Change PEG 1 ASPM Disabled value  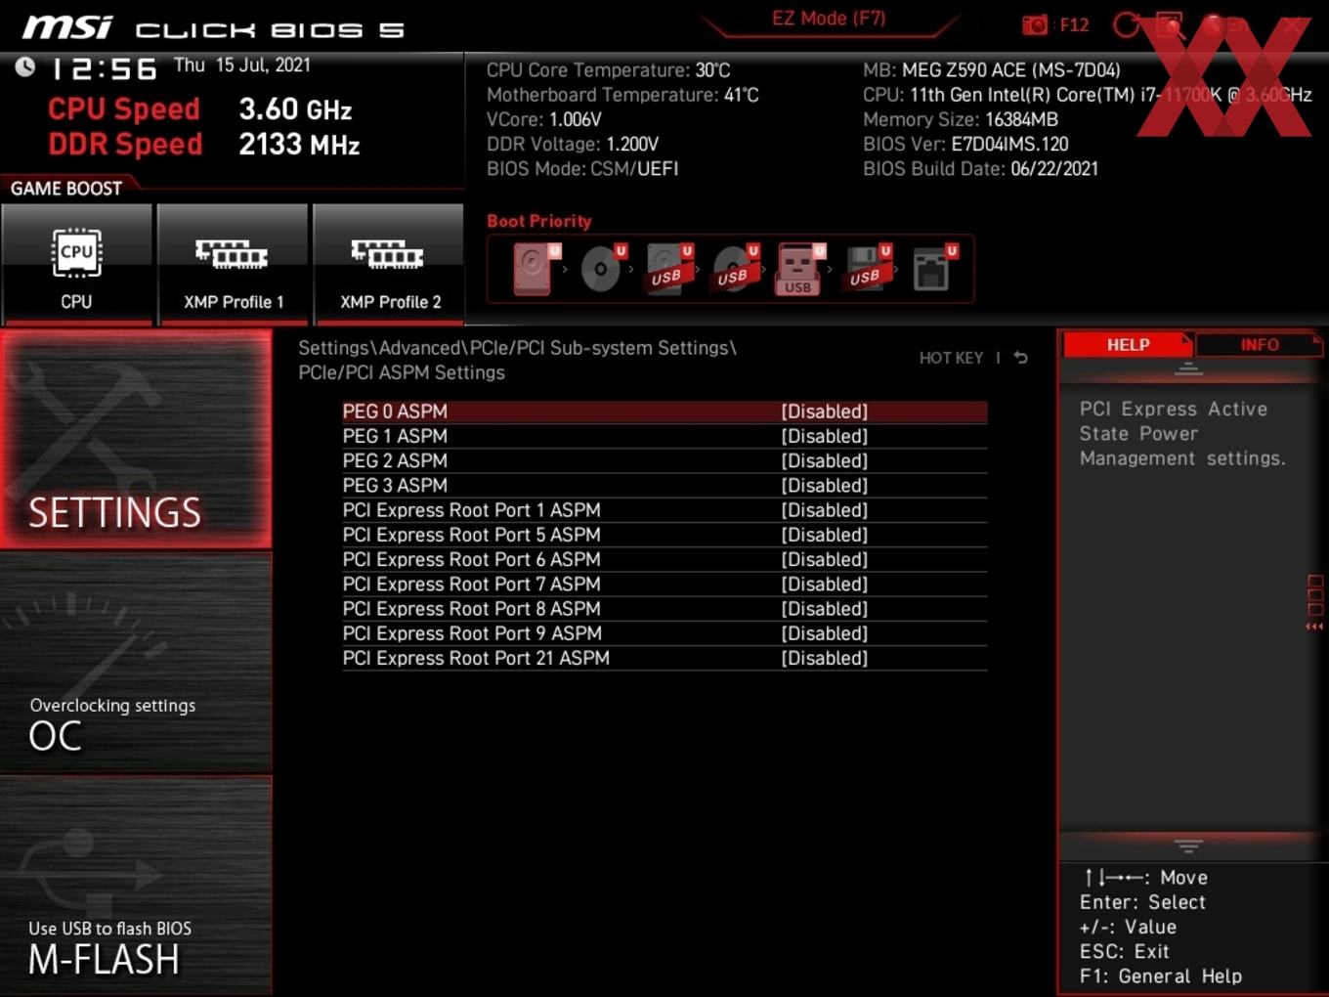[x=824, y=436]
